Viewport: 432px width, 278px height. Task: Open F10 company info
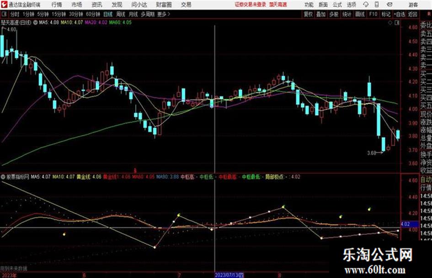(373, 14)
